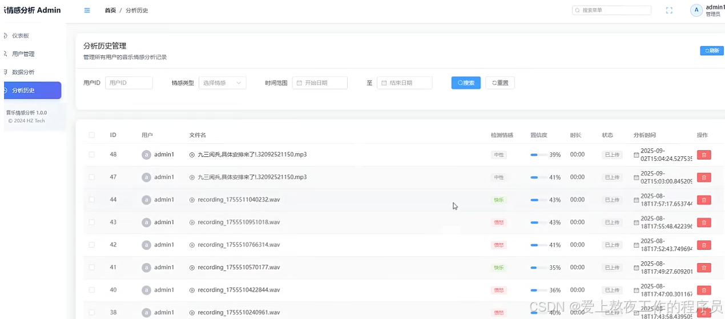Open the 情感类型 select dropdown

pos(222,83)
